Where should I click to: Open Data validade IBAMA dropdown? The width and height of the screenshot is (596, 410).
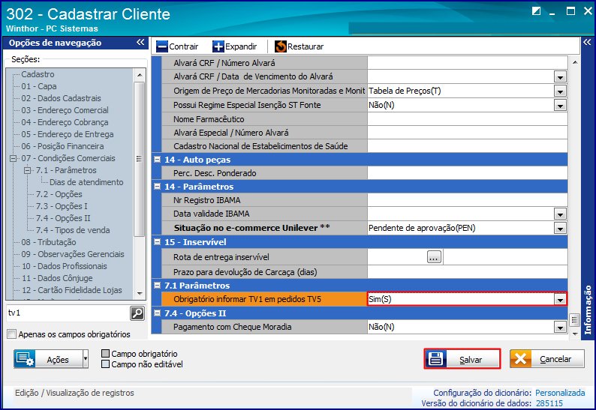pyautogui.click(x=560, y=214)
